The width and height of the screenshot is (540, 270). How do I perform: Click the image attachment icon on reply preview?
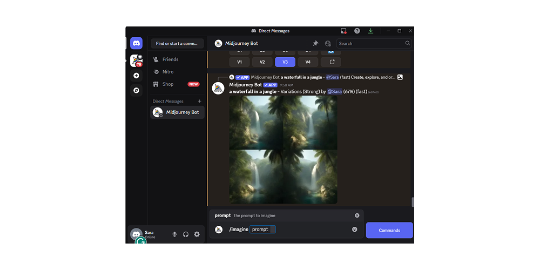pyautogui.click(x=400, y=77)
